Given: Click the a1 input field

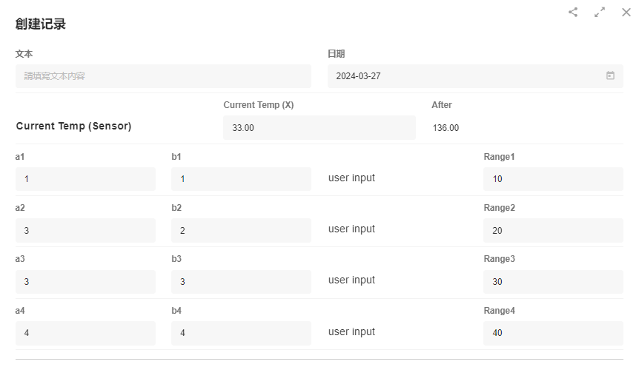Looking at the screenshot, I should pos(85,179).
